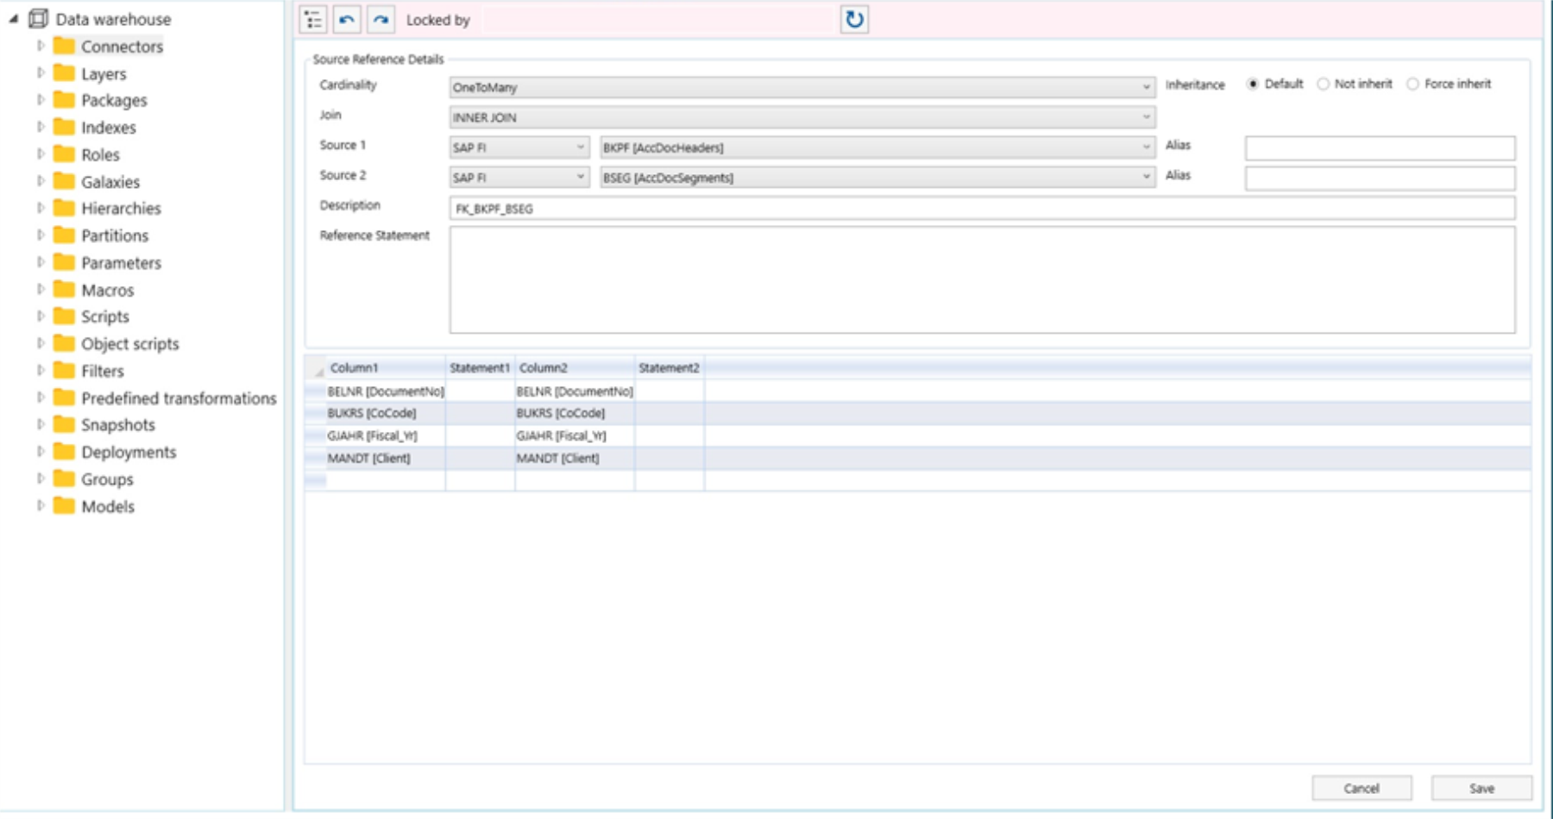Expand the Models tree node
This screenshot has height=819, width=1553.
[41, 507]
